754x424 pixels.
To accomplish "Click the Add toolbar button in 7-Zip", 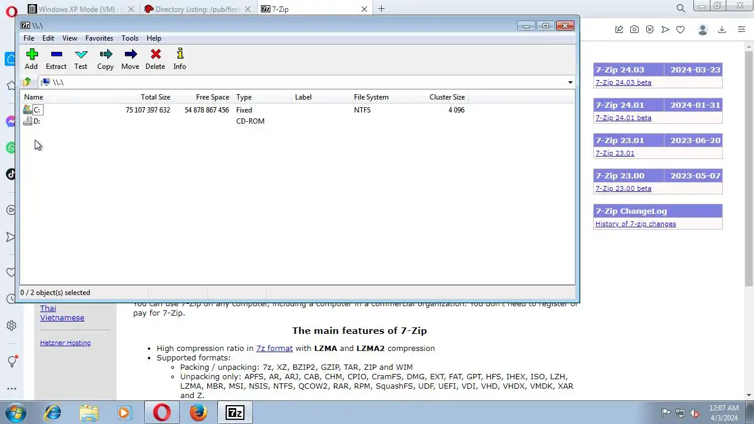I will pos(31,59).
